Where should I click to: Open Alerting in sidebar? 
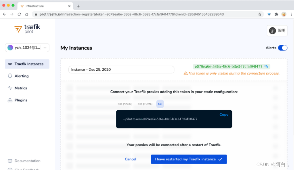click(x=21, y=76)
